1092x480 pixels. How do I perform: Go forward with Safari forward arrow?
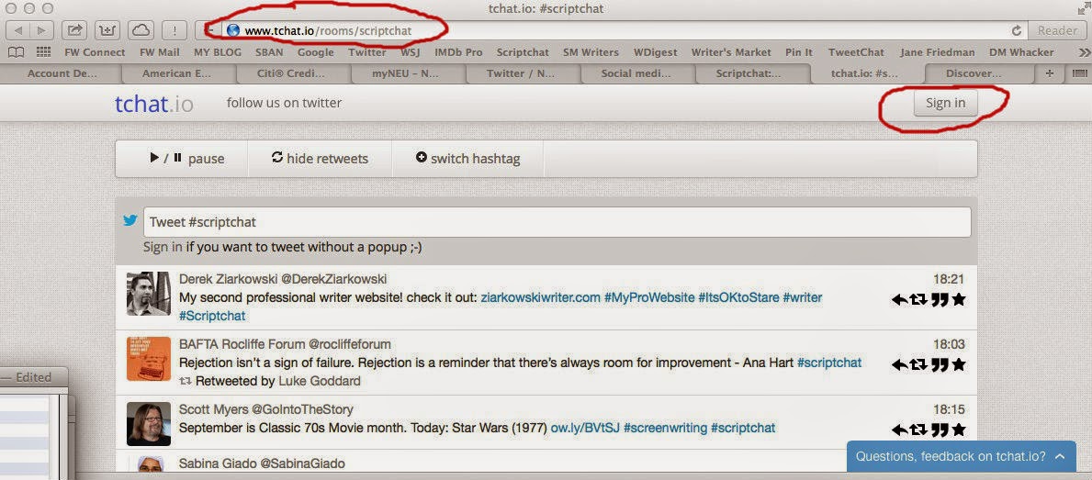(41, 30)
